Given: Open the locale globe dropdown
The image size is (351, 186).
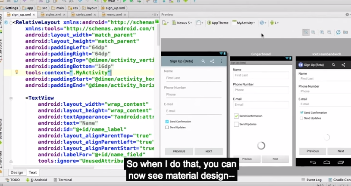Looking at the screenshot, I should point(263,23).
